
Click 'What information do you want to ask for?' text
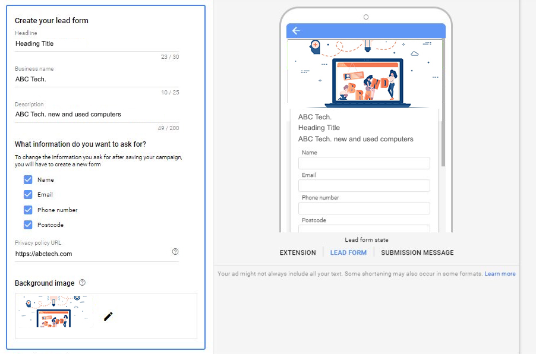(x=80, y=144)
